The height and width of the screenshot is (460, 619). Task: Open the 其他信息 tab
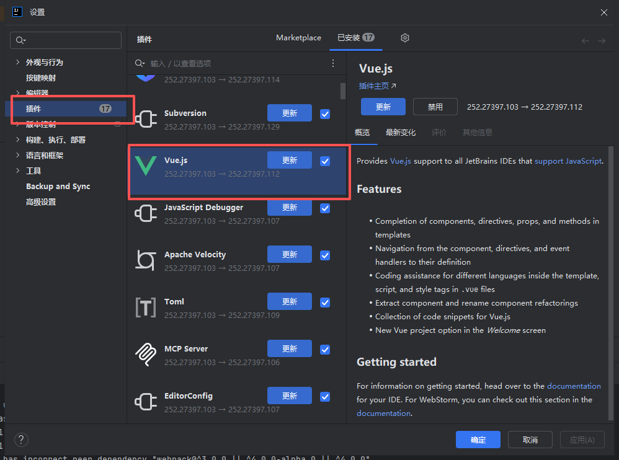click(x=478, y=133)
